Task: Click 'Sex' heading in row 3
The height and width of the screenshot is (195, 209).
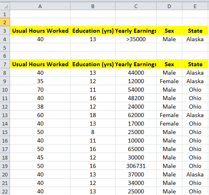Action: 169,31
